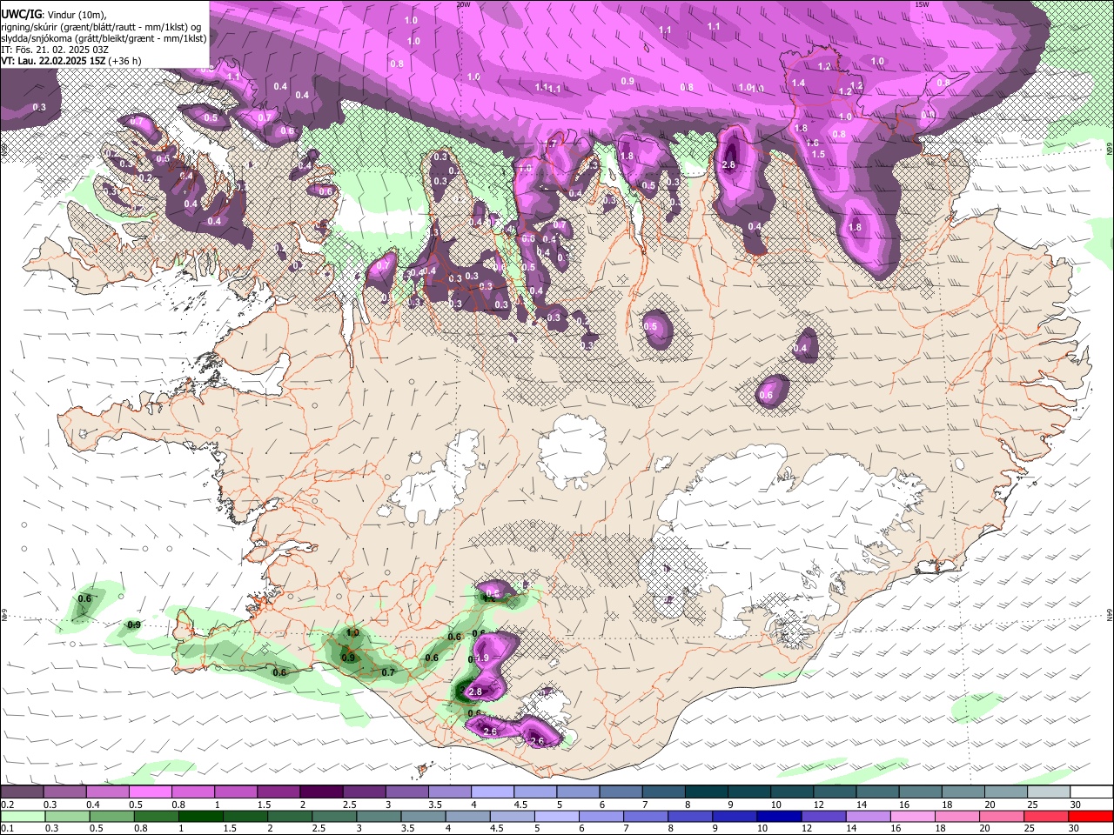Viewport: 1114px width, 835px height.
Task: Click the 'slydda/snjókoma (grátt/bleikt/grænt - mm/1klst)' line
Action: point(104,38)
